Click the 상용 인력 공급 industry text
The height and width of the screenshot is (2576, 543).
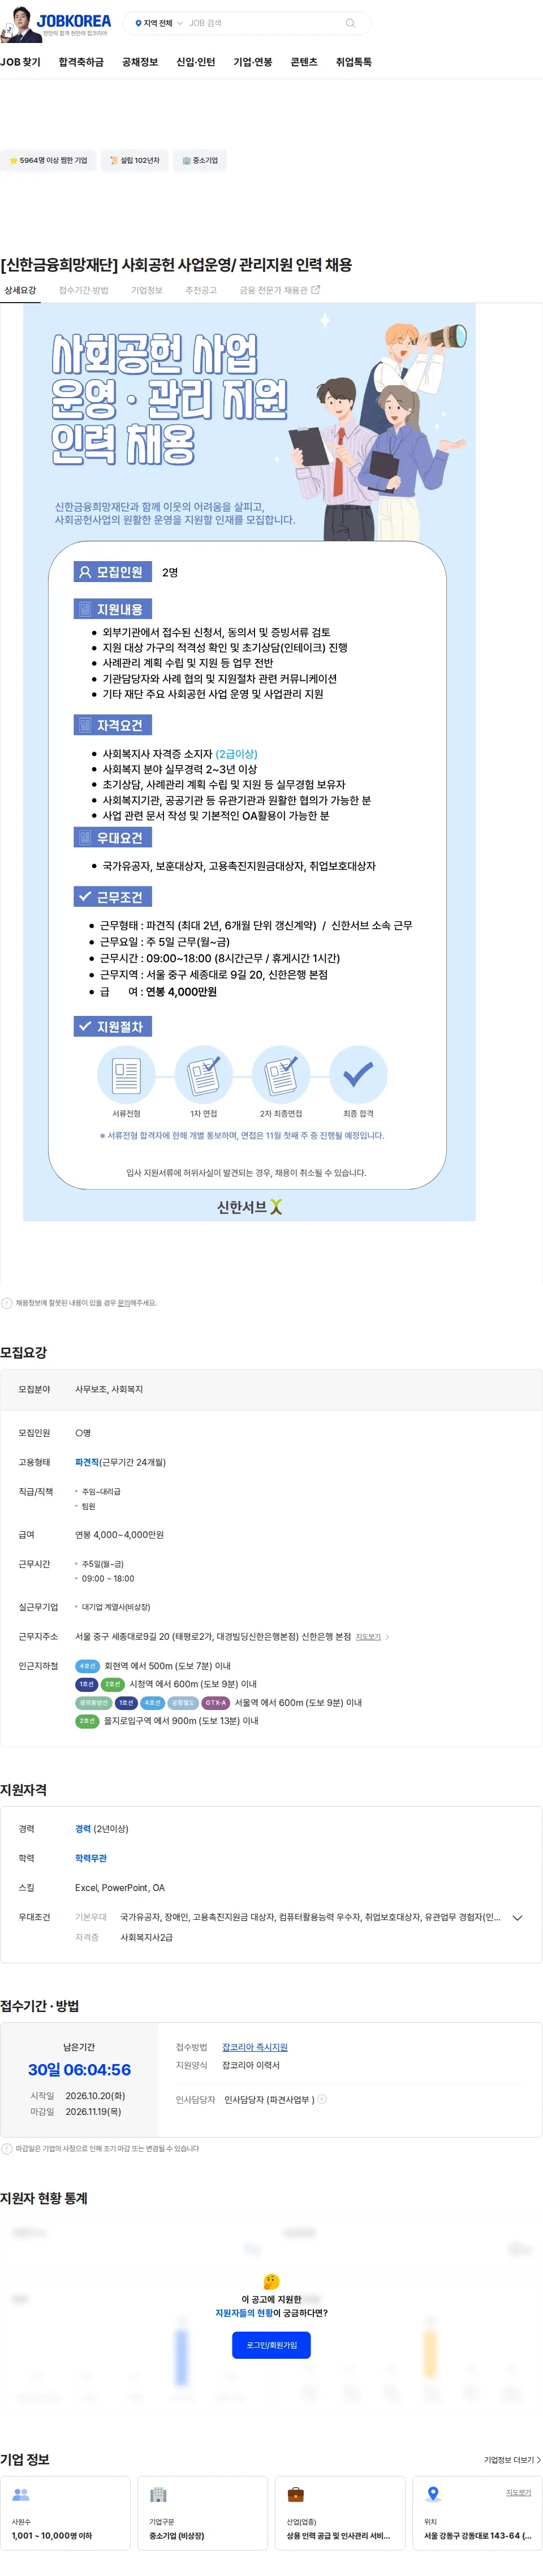pyautogui.click(x=338, y=2536)
